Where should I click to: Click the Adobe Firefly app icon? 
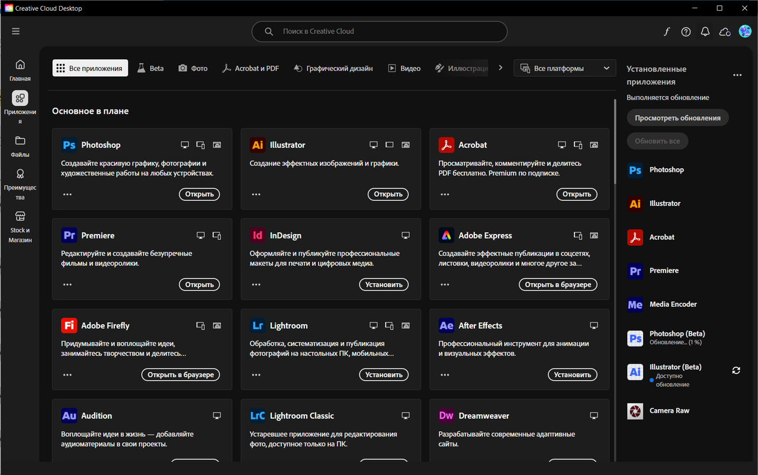tap(69, 326)
